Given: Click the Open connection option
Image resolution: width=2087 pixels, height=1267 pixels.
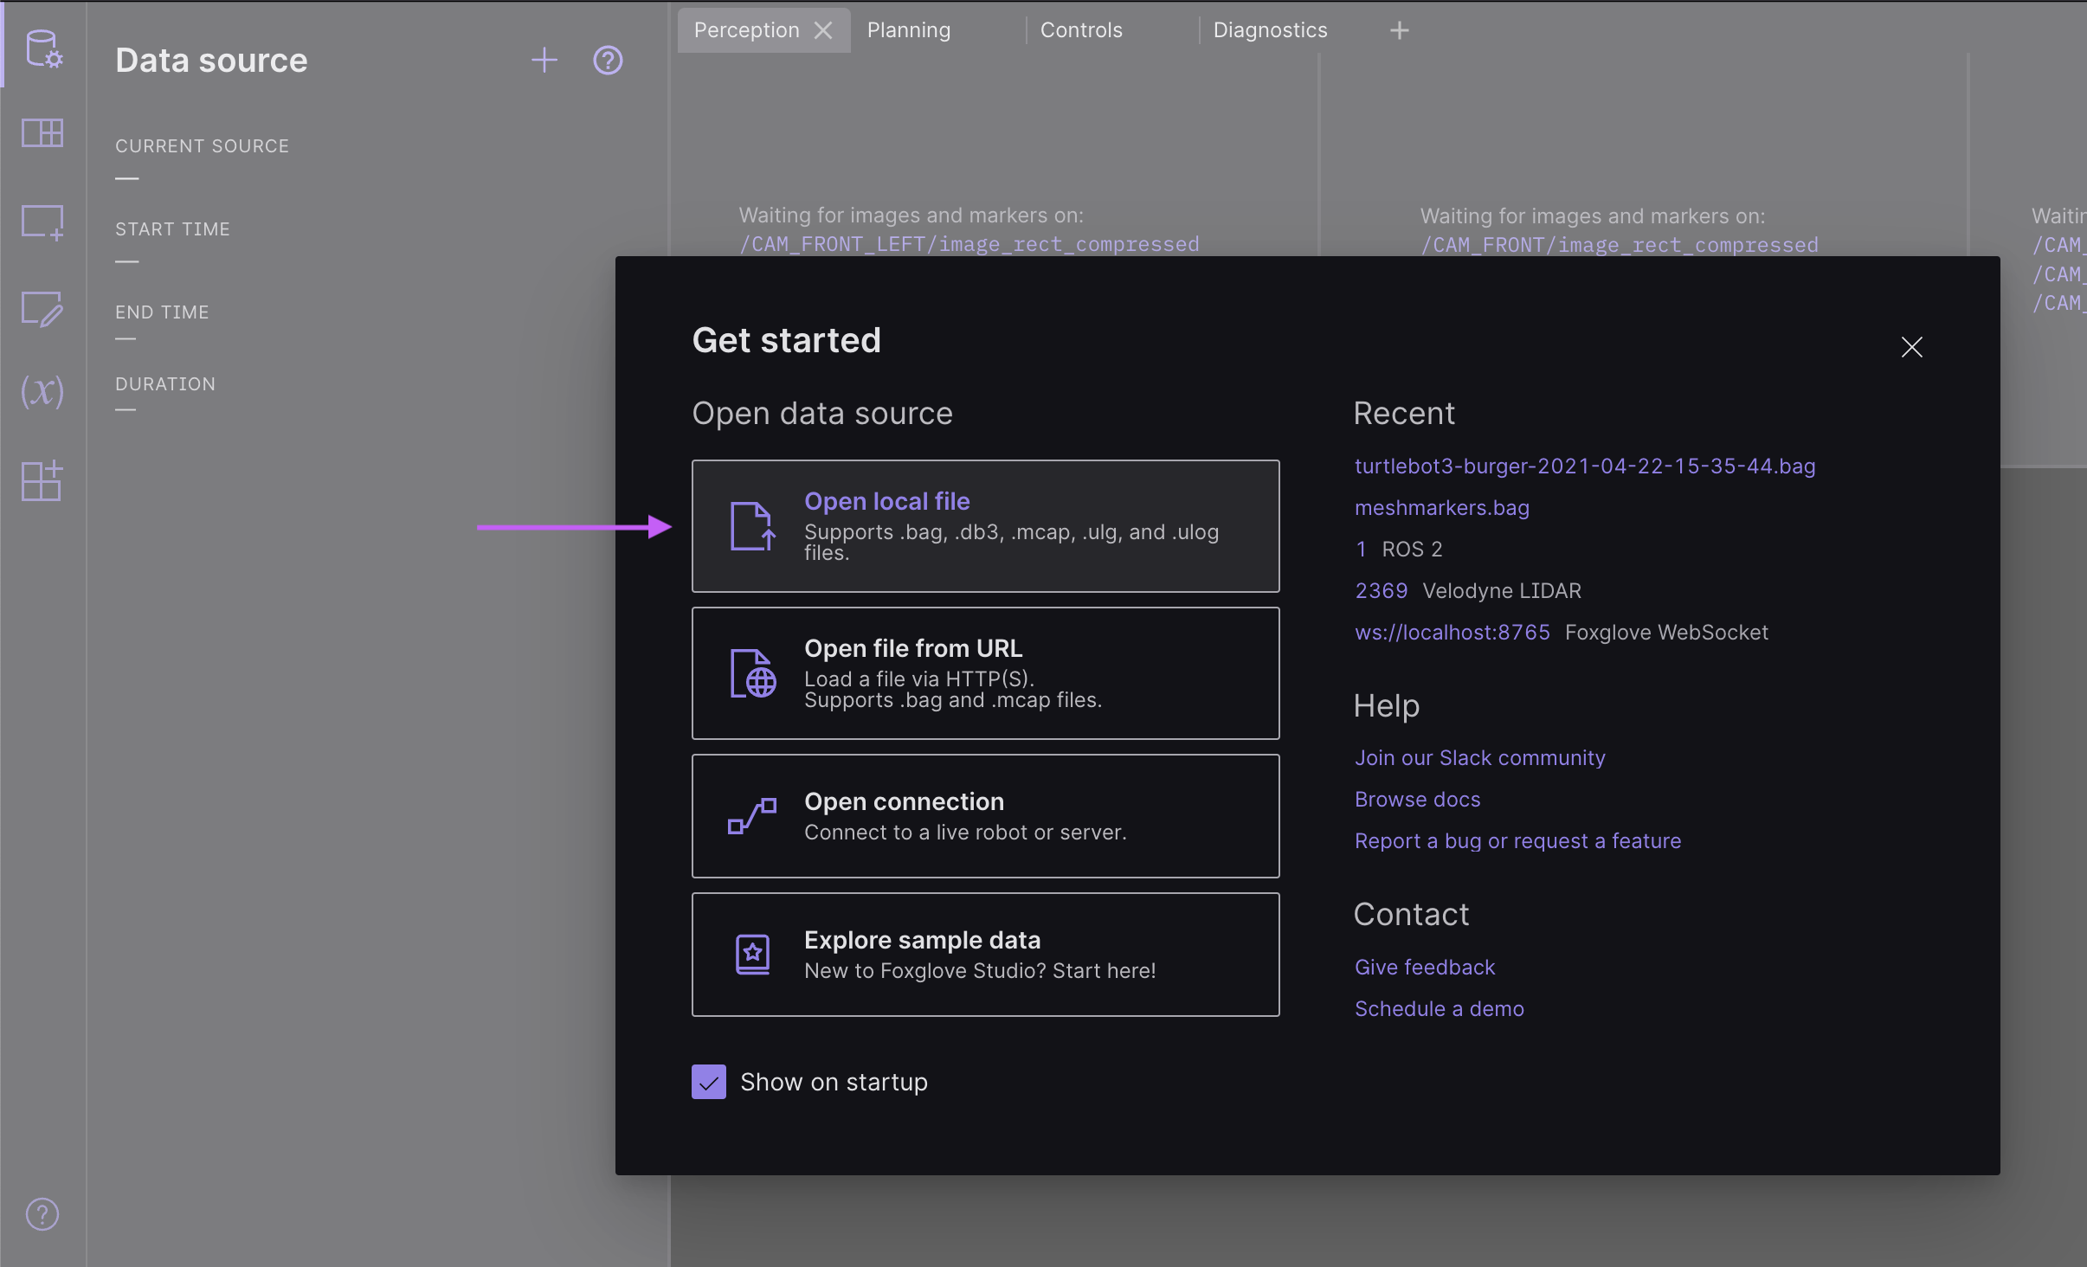Looking at the screenshot, I should 985,814.
